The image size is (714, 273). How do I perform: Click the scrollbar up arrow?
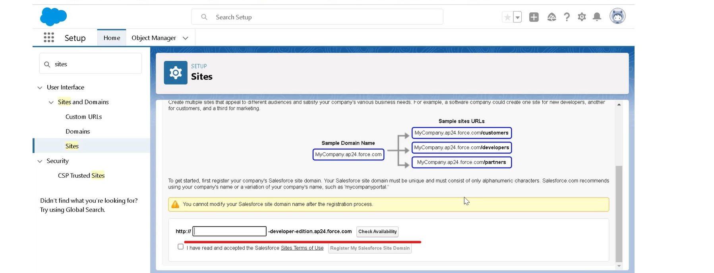pos(619,105)
